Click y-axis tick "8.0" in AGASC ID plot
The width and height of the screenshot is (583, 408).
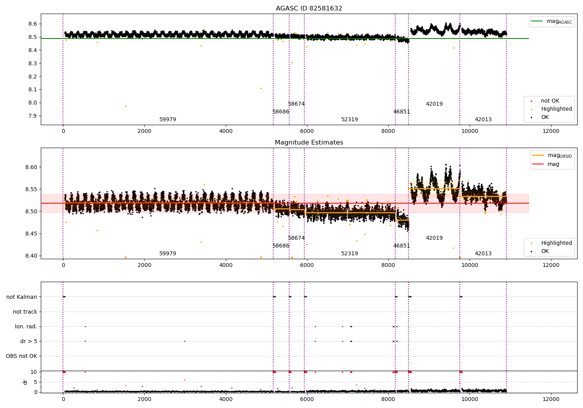[33, 103]
